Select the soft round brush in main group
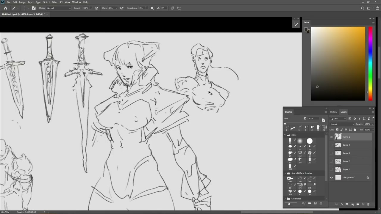Viewport: 381px width, 214px height. coord(300,141)
